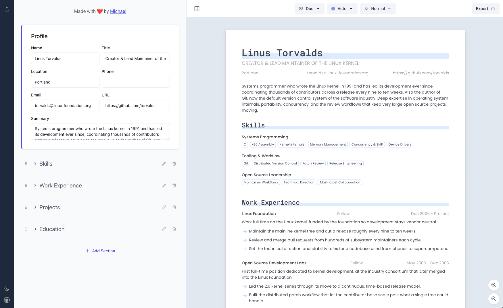Screen dimensions: 503x308
Task: Click the x86 Assembly skill tag
Action: (x=263, y=144)
